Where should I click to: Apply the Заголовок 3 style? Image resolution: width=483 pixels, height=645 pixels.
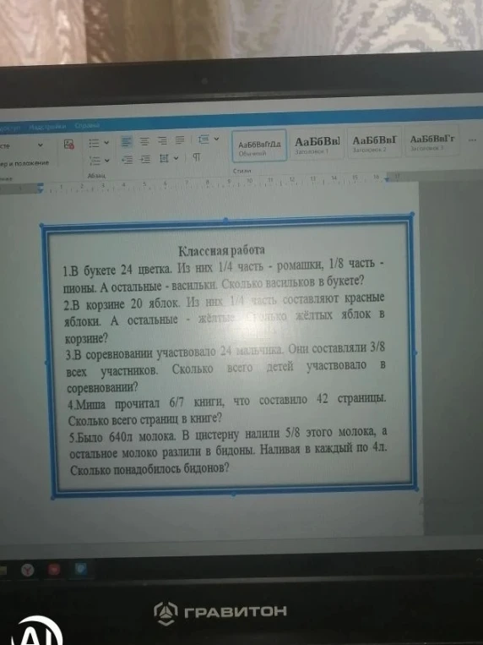(432, 141)
